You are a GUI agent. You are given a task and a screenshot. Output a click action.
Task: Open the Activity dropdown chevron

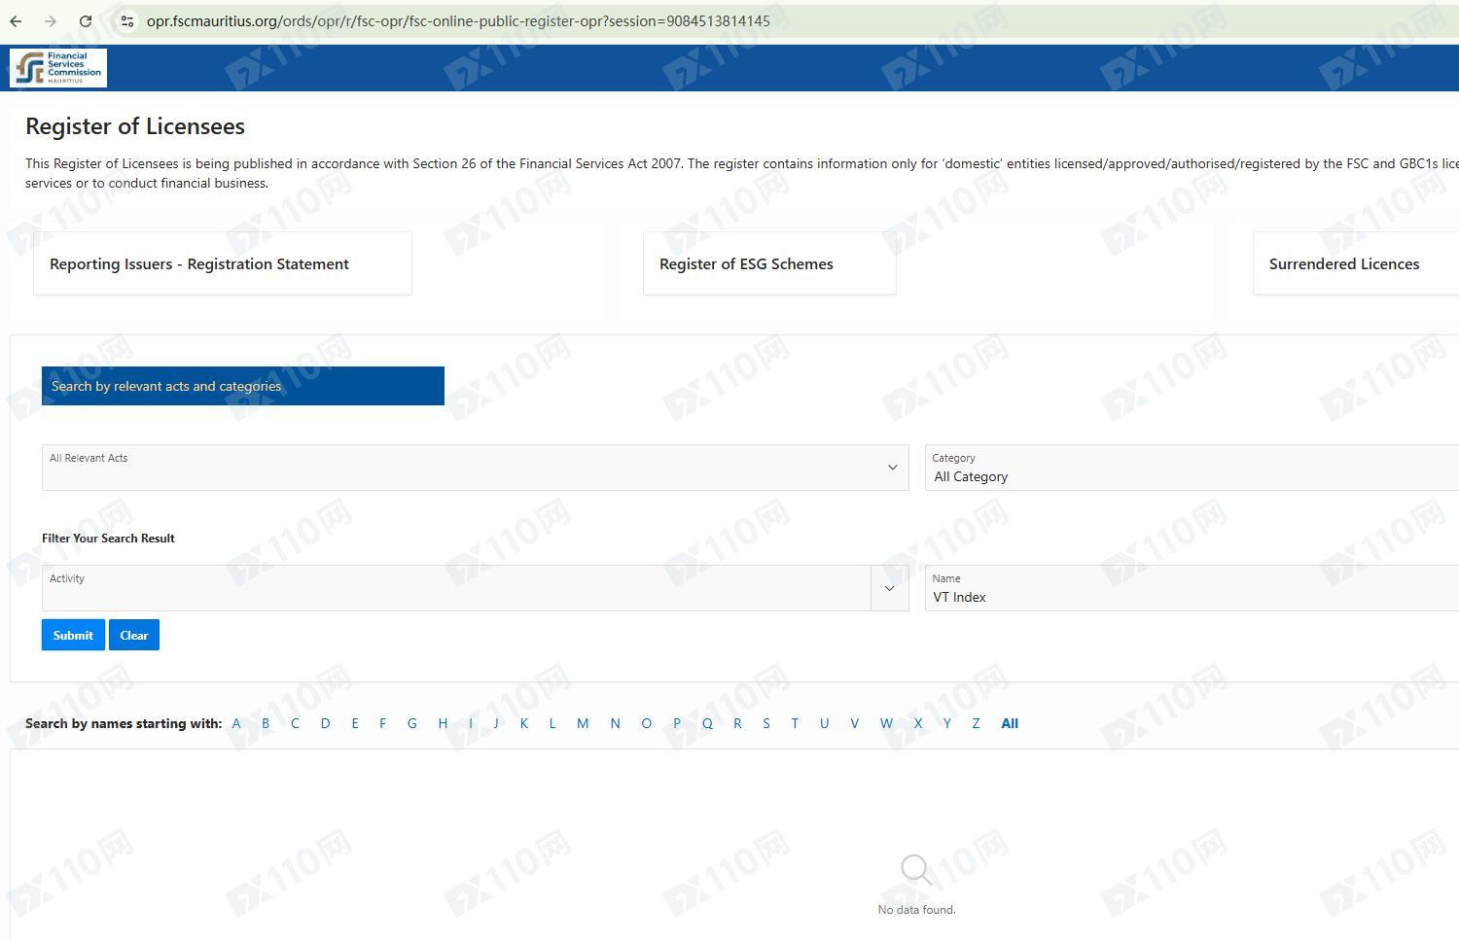(x=889, y=588)
